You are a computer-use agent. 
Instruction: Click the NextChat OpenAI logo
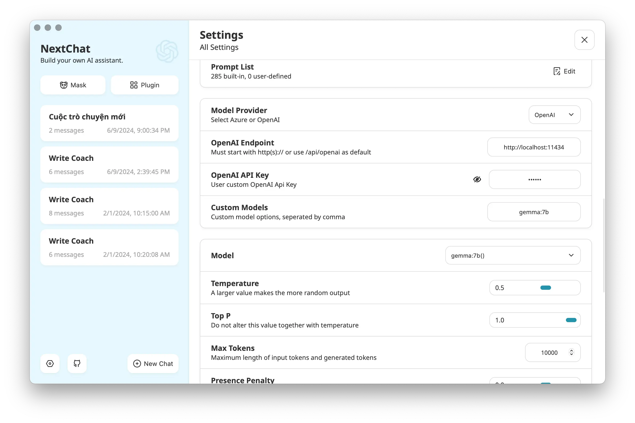coord(167,51)
